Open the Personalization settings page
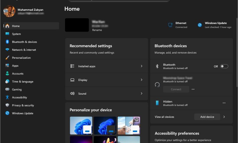The image size is (238, 143). coord(31,58)
